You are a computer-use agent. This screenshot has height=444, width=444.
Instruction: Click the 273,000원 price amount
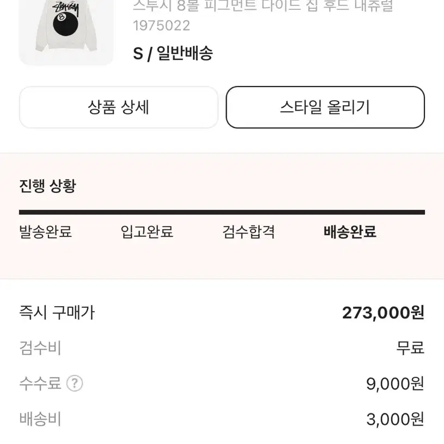(x=383, y=313)
